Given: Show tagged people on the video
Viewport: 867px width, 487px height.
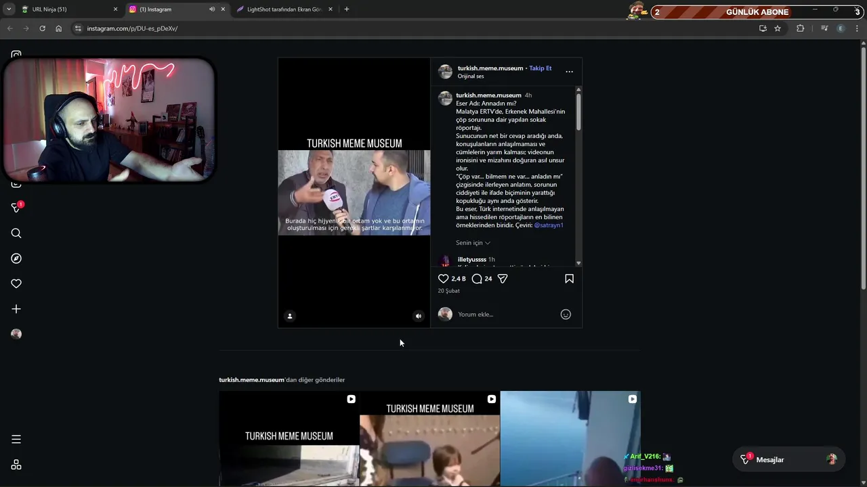Looking at the screenshot, I should click(290, 316).
